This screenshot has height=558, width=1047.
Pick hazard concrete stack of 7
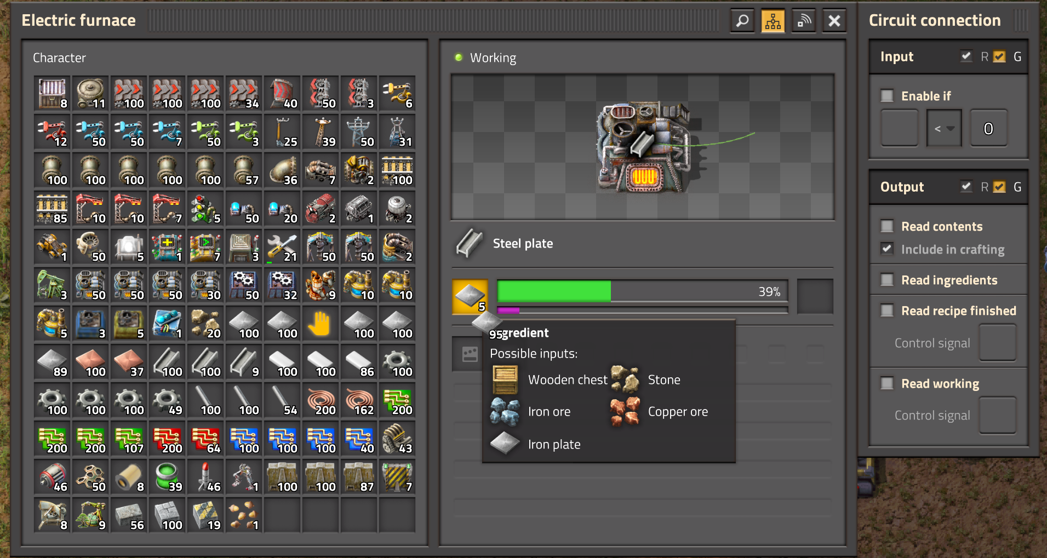click(x=397, y=477)
